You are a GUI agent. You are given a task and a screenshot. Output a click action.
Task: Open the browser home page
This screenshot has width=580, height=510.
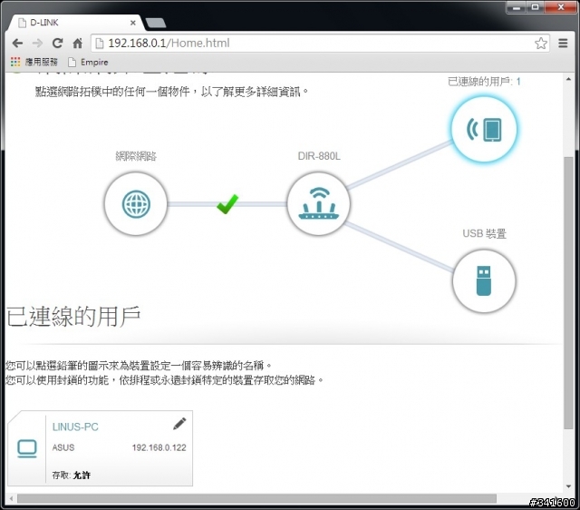coord(77,44)
